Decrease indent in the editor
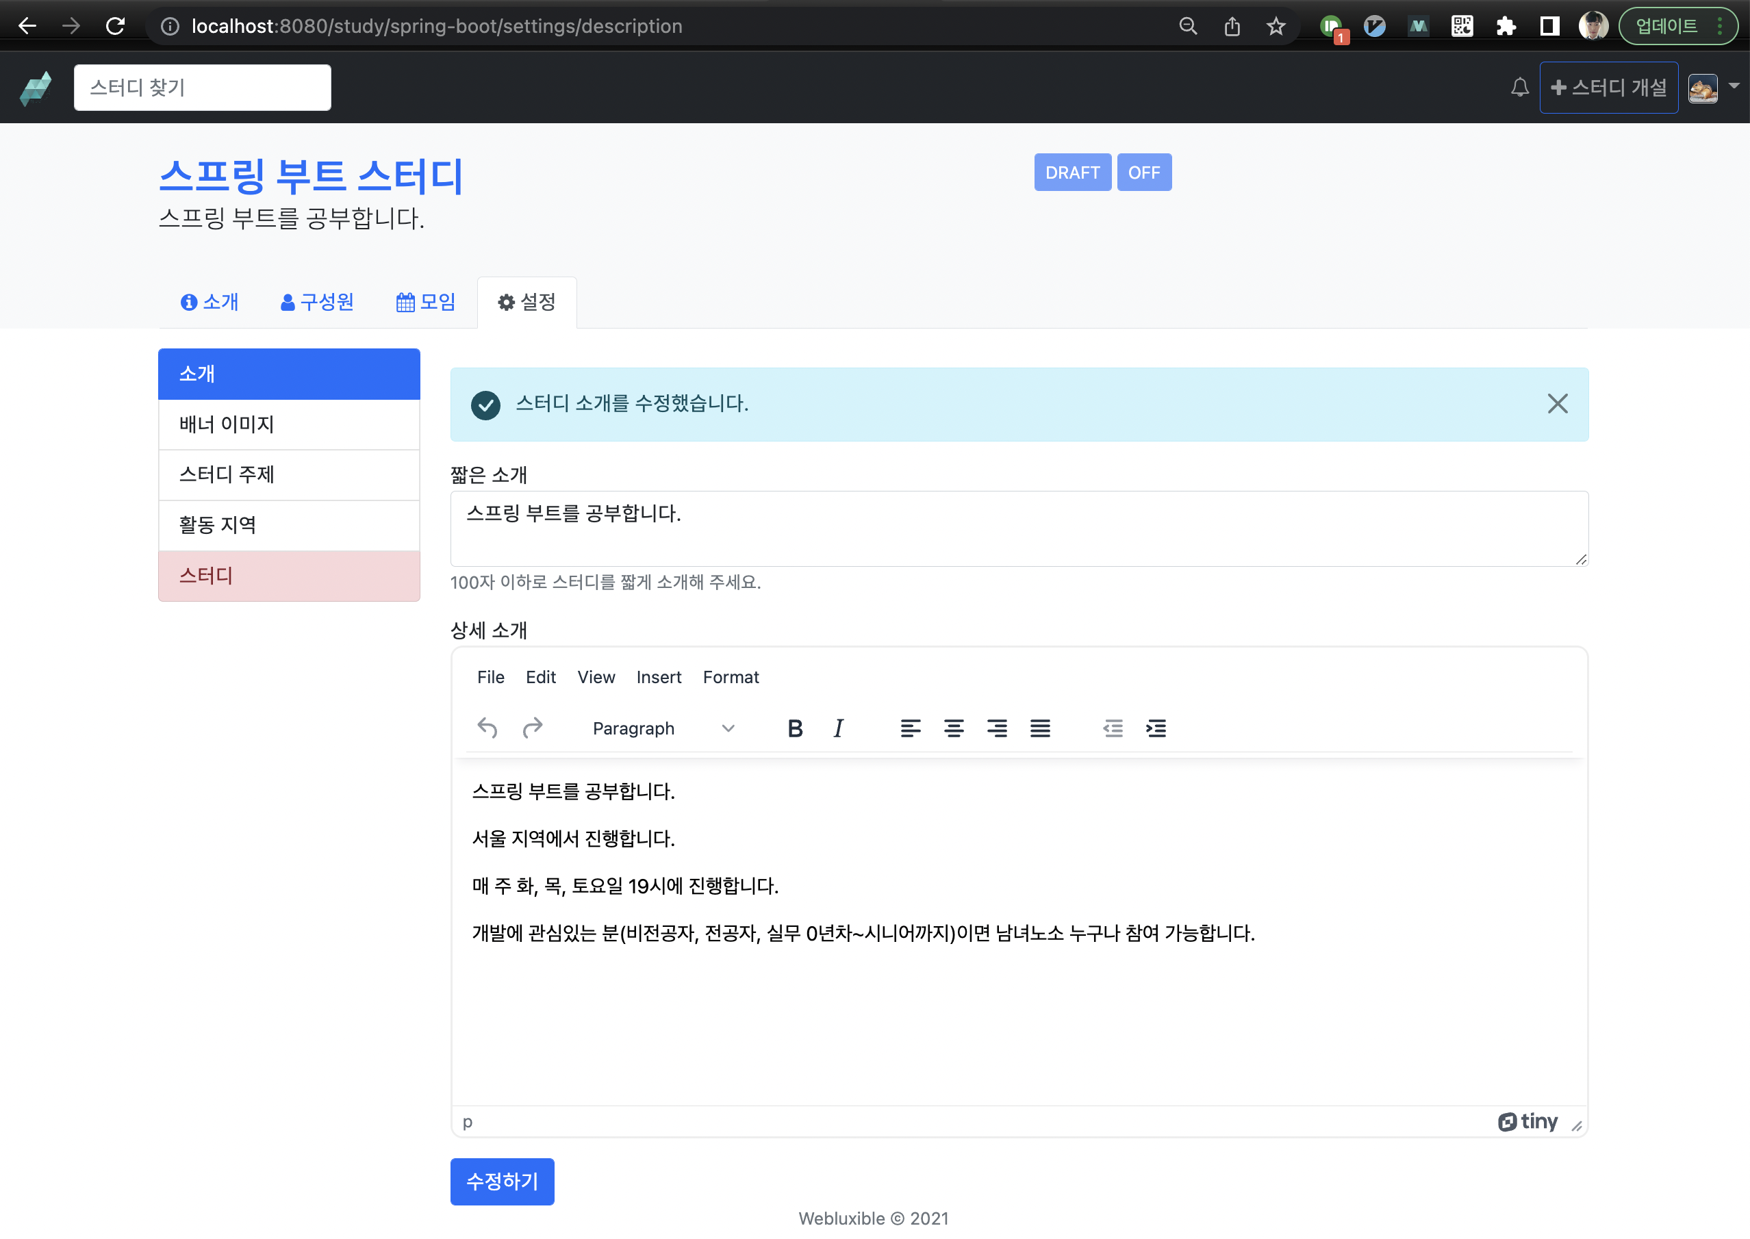 pos(1113,728)
